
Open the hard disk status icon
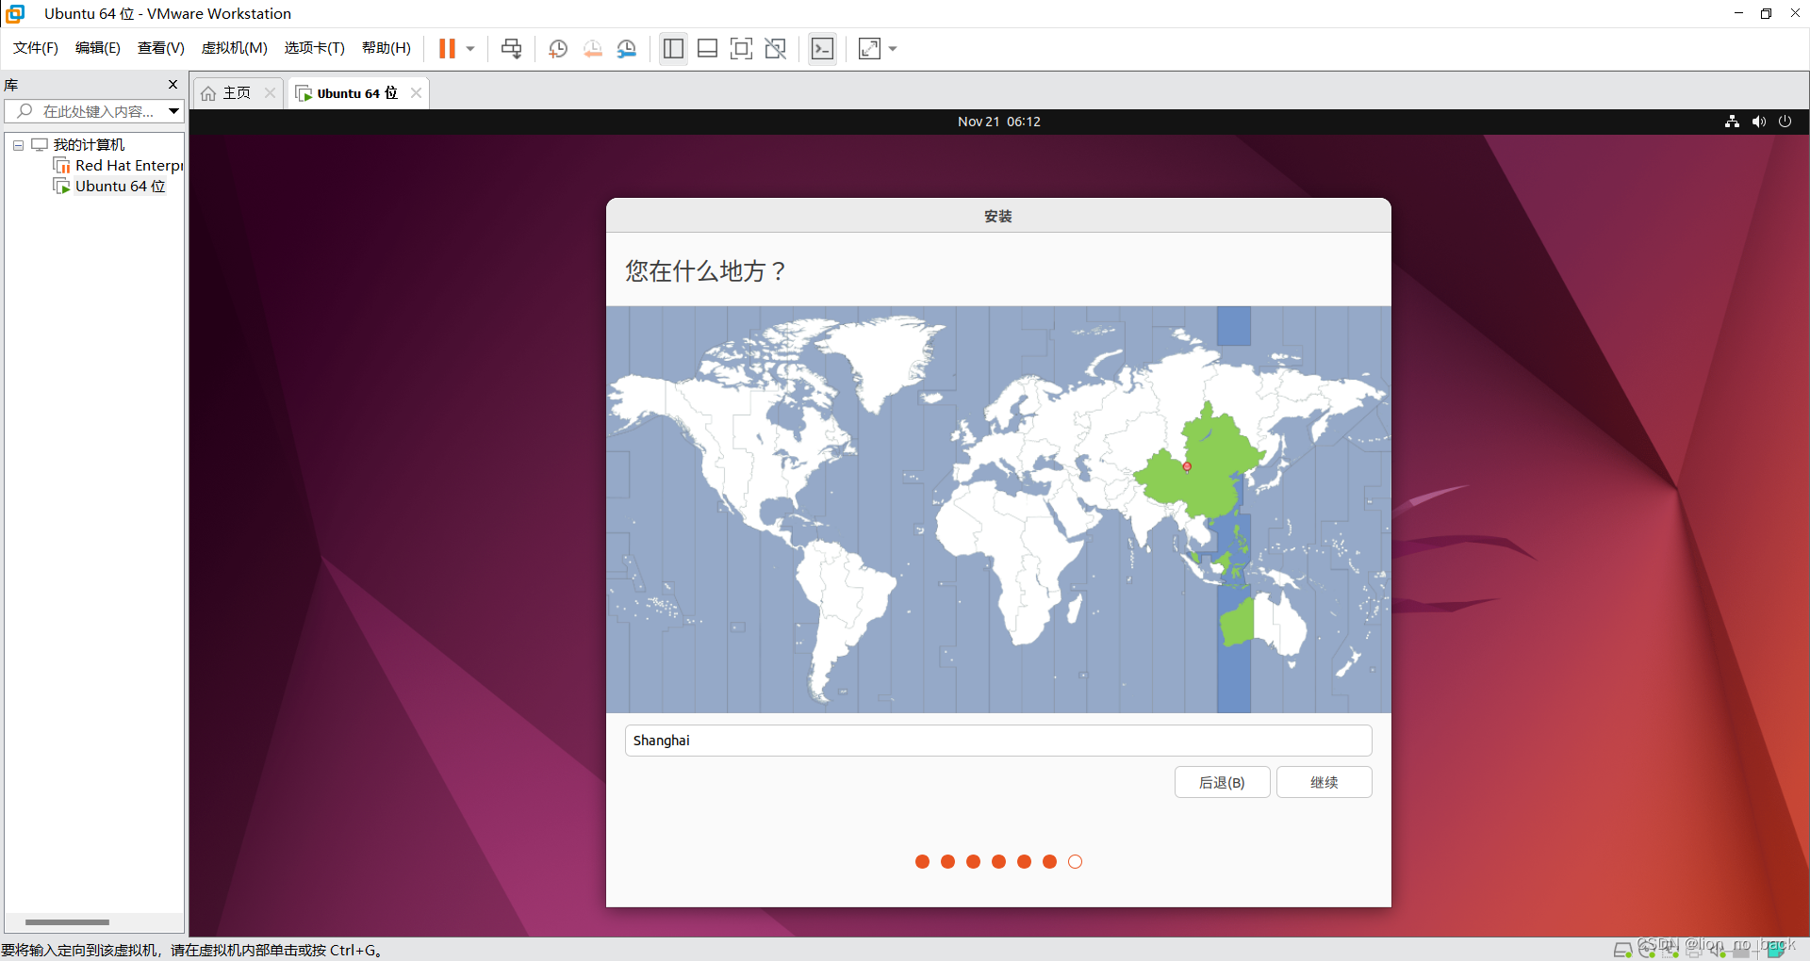tap(1622, 951)
